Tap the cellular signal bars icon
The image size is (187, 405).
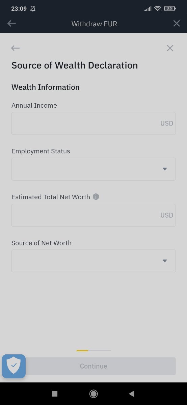(148, 9)
